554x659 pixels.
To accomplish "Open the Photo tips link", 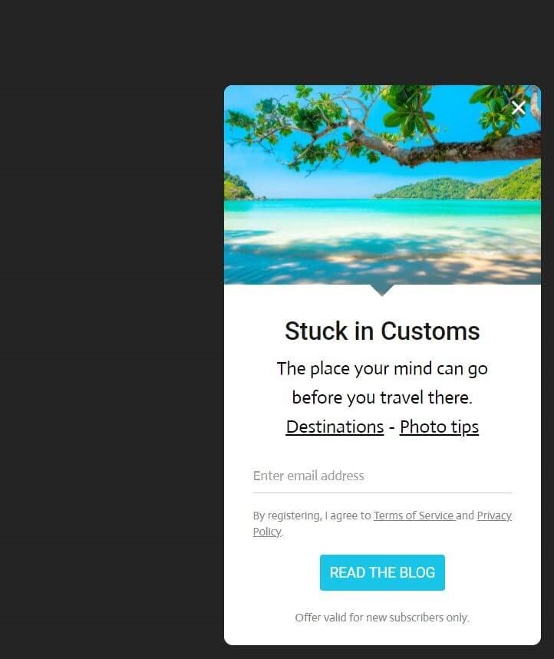I will pyautogui.click(x=439, y=427).
